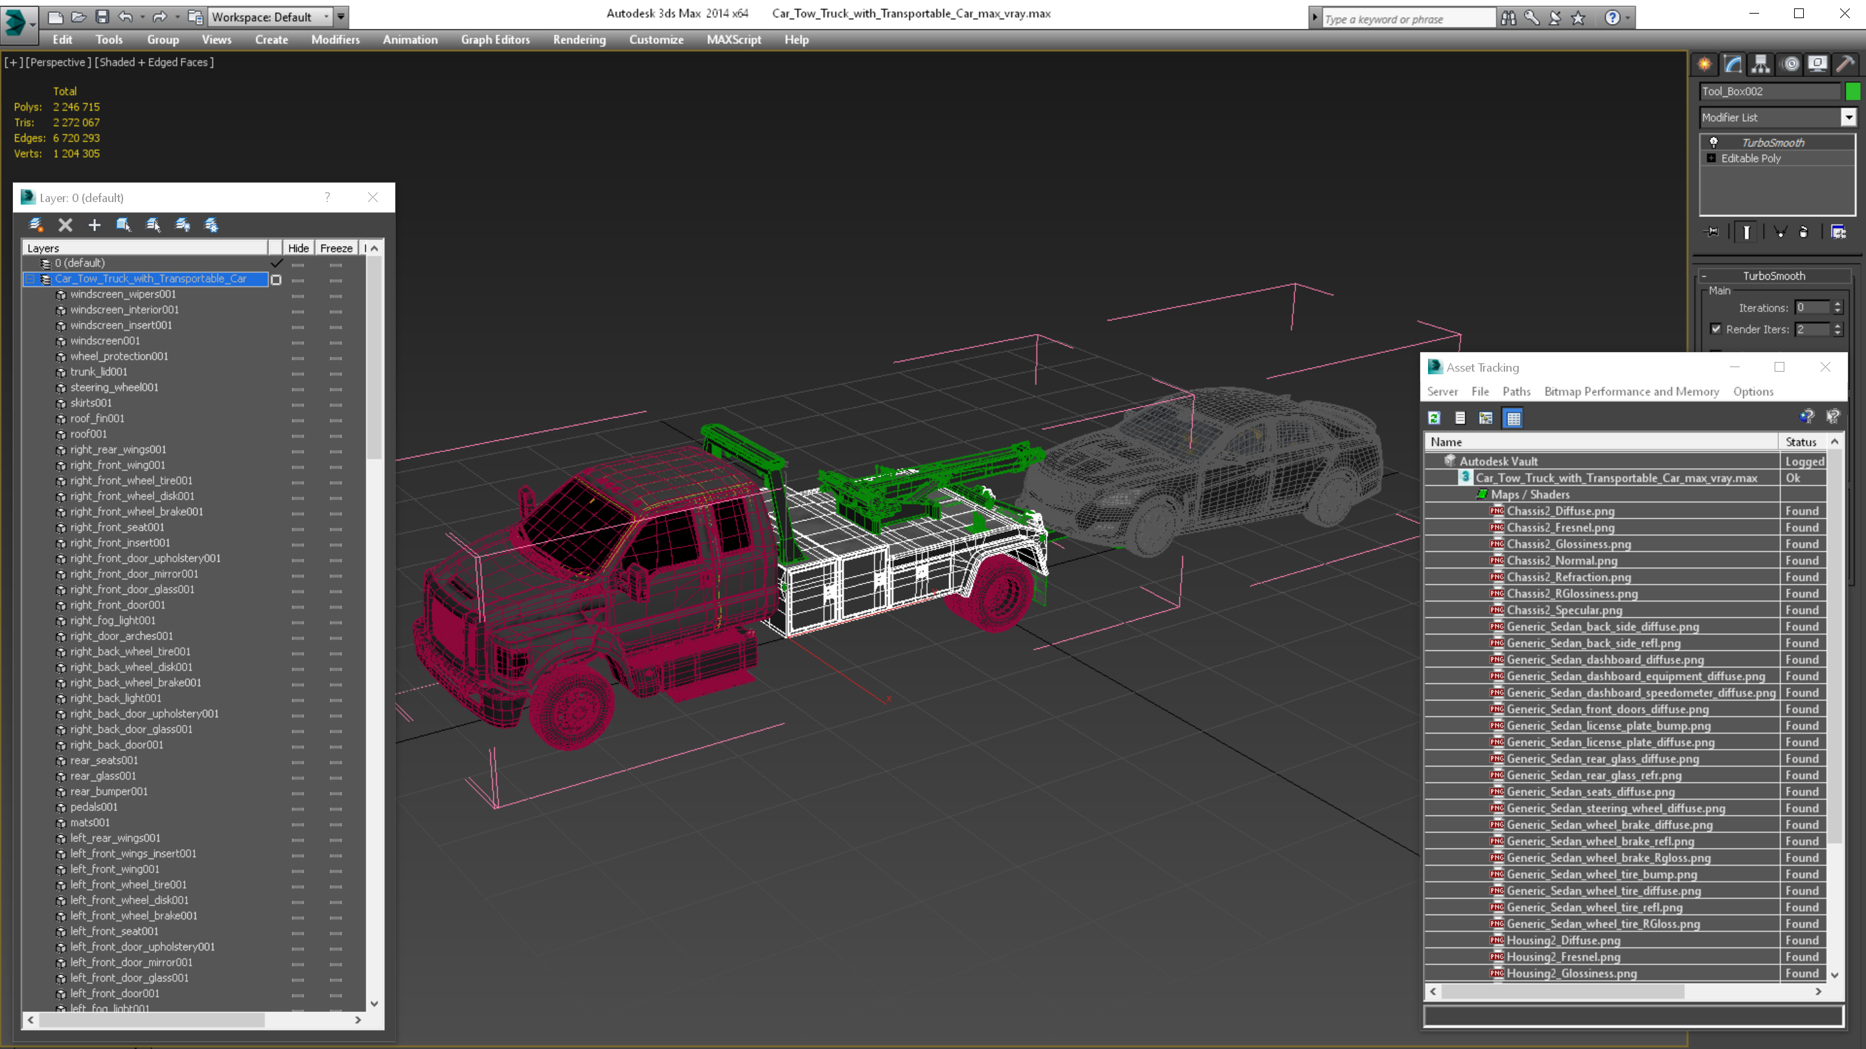Image resolution: width=1866 pixels, height=1049 pixels.
Task: Save the current scene file
Action: tap(102, 17)
